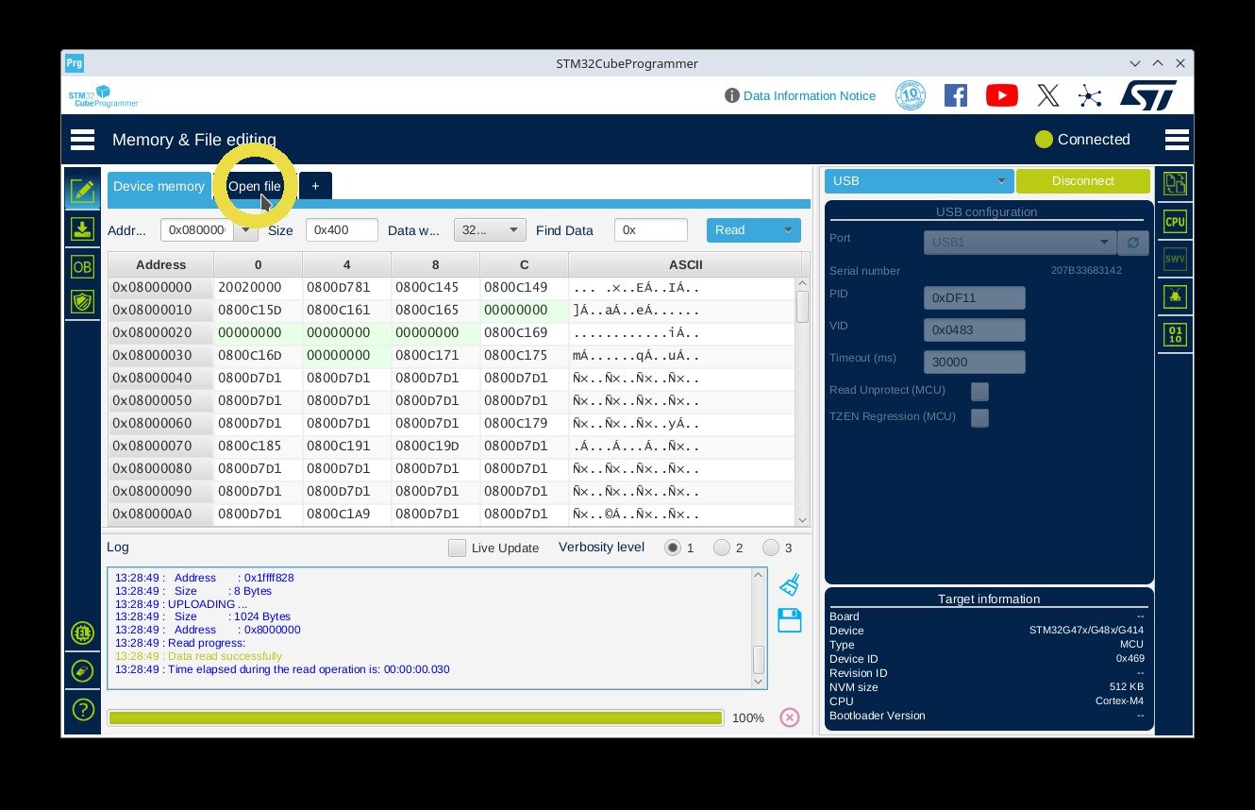
Task: Refresh the USB port list
Action: pyautogui.click(x=1133, y=243)
